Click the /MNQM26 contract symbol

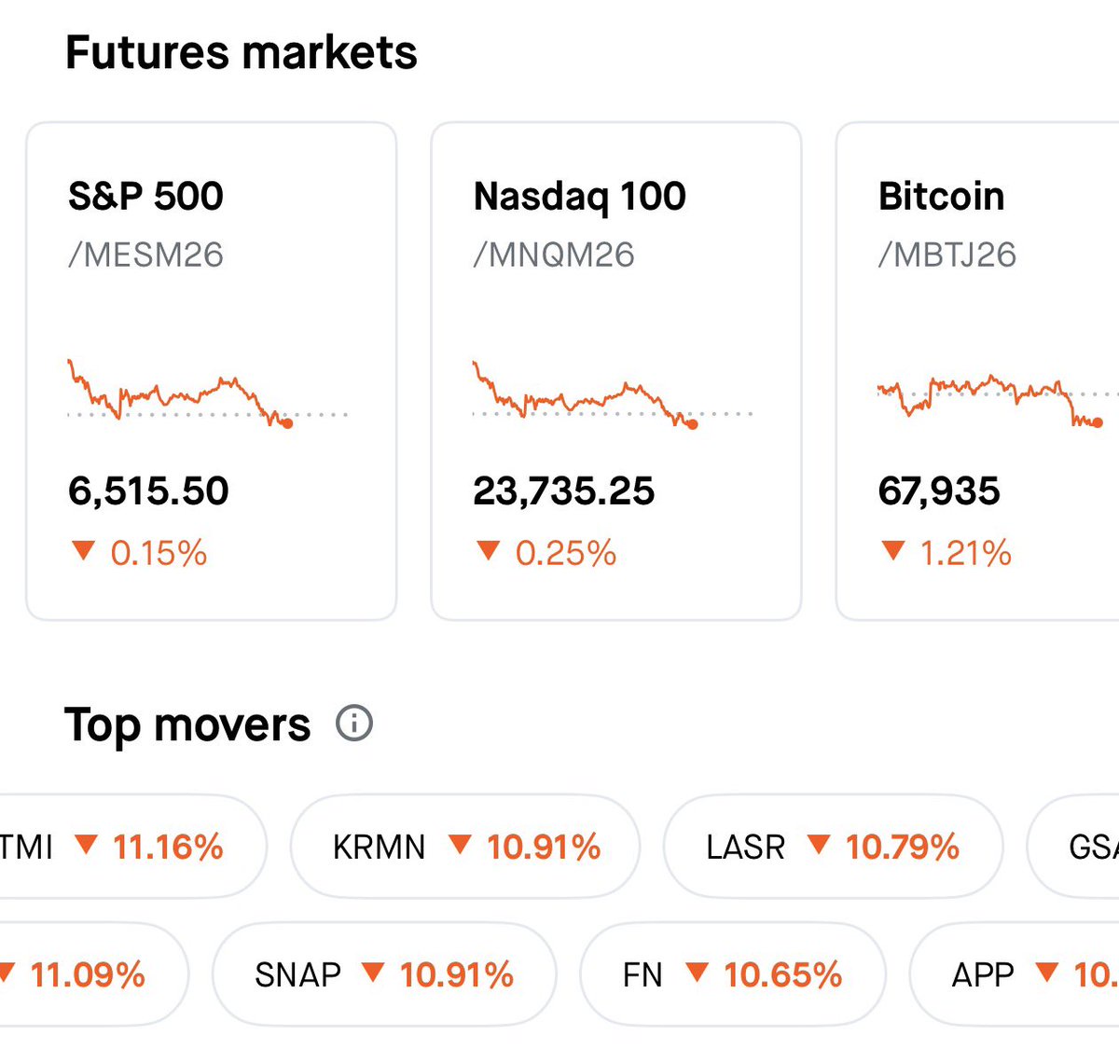554,255
